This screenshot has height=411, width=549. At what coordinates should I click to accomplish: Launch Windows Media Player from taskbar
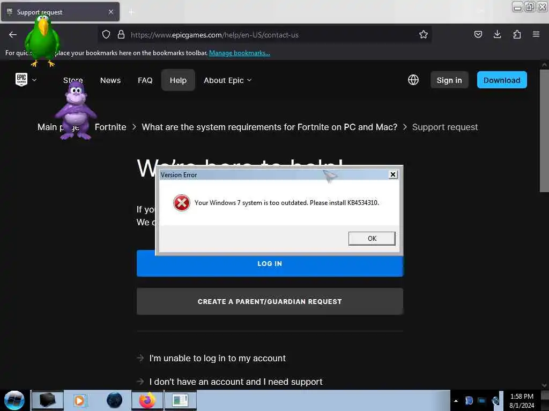79,400
